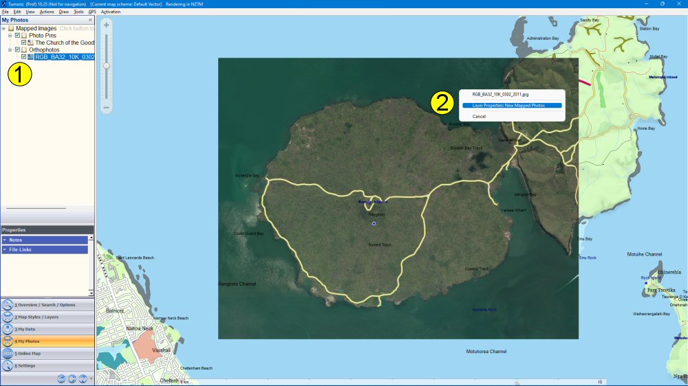This screenshot has width=688, height=386.
Task: Click the Properties scrollbar up arrow
Action: coord(91,238)
